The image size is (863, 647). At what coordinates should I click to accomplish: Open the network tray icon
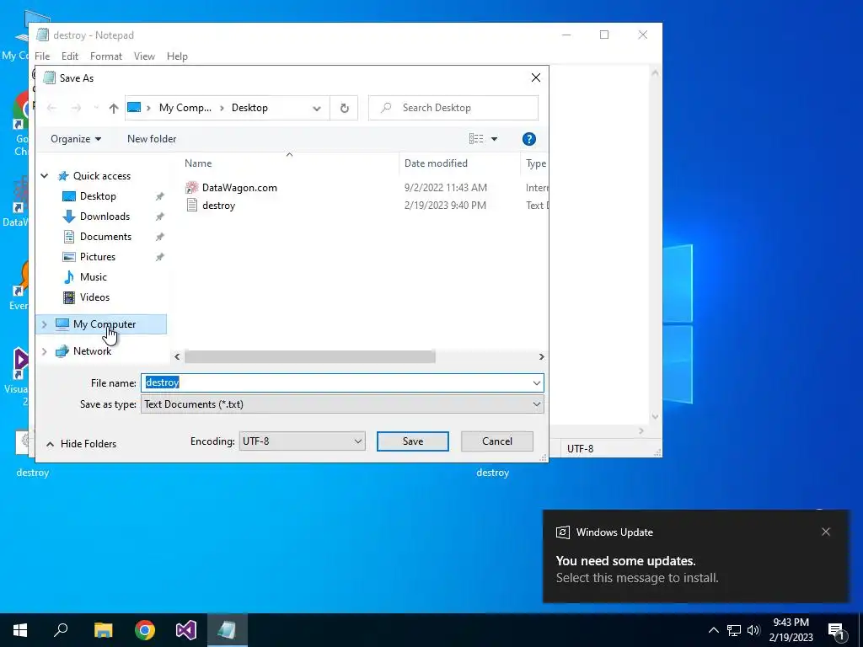click(734, 630)
